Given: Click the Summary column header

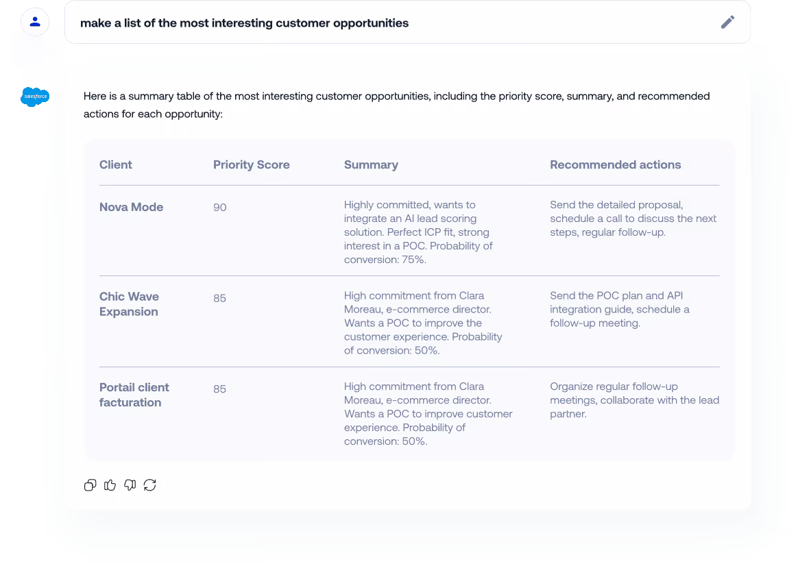Looking at the screenshot, I should point(371,164).
